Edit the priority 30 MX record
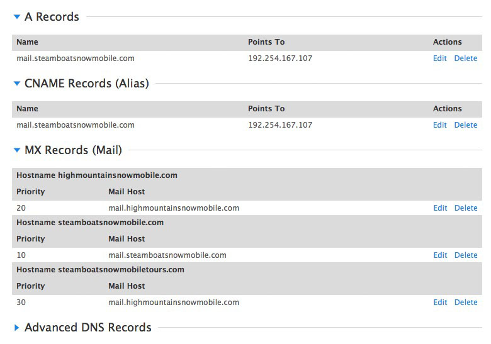This screenshot has width=491, height=344. tap(440, 302)
